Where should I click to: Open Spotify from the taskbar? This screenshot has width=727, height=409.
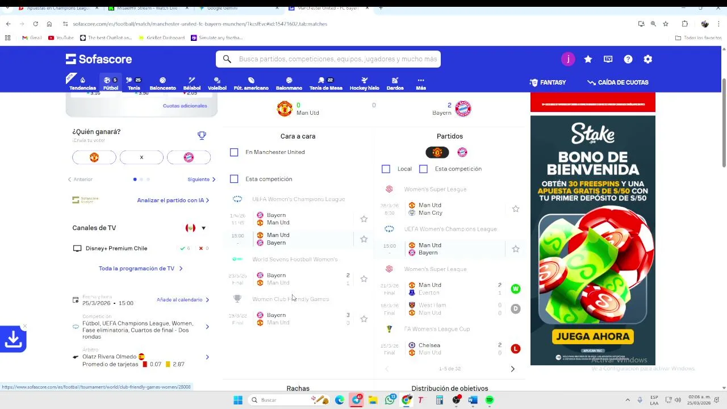490,400
